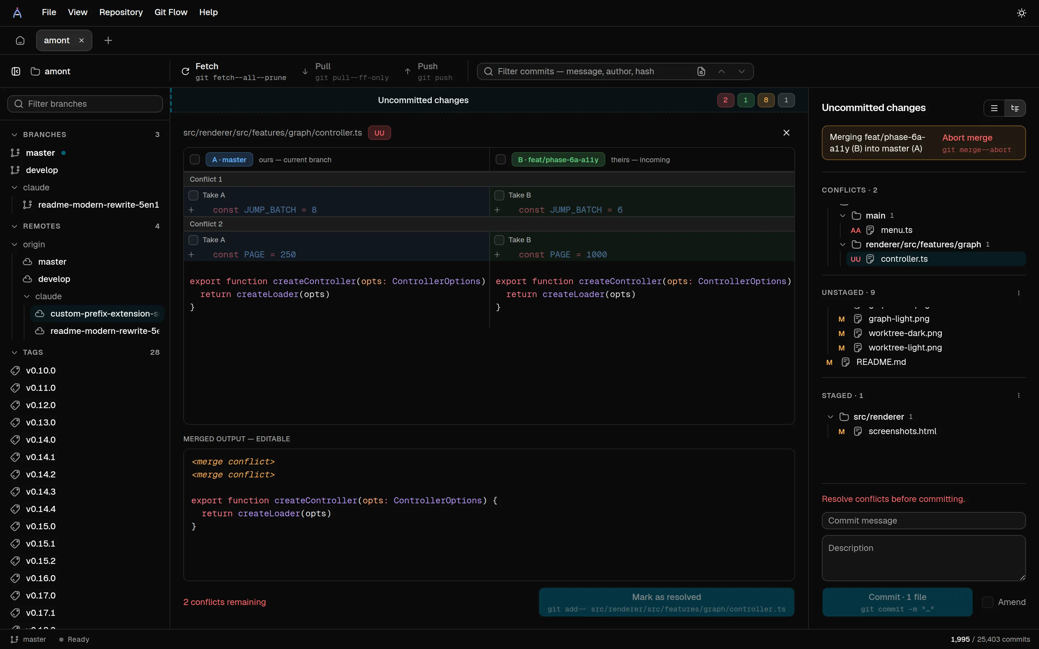Collapse the origin remote
This screenshot has height=649, width=1039.
[x=14, y=244]
